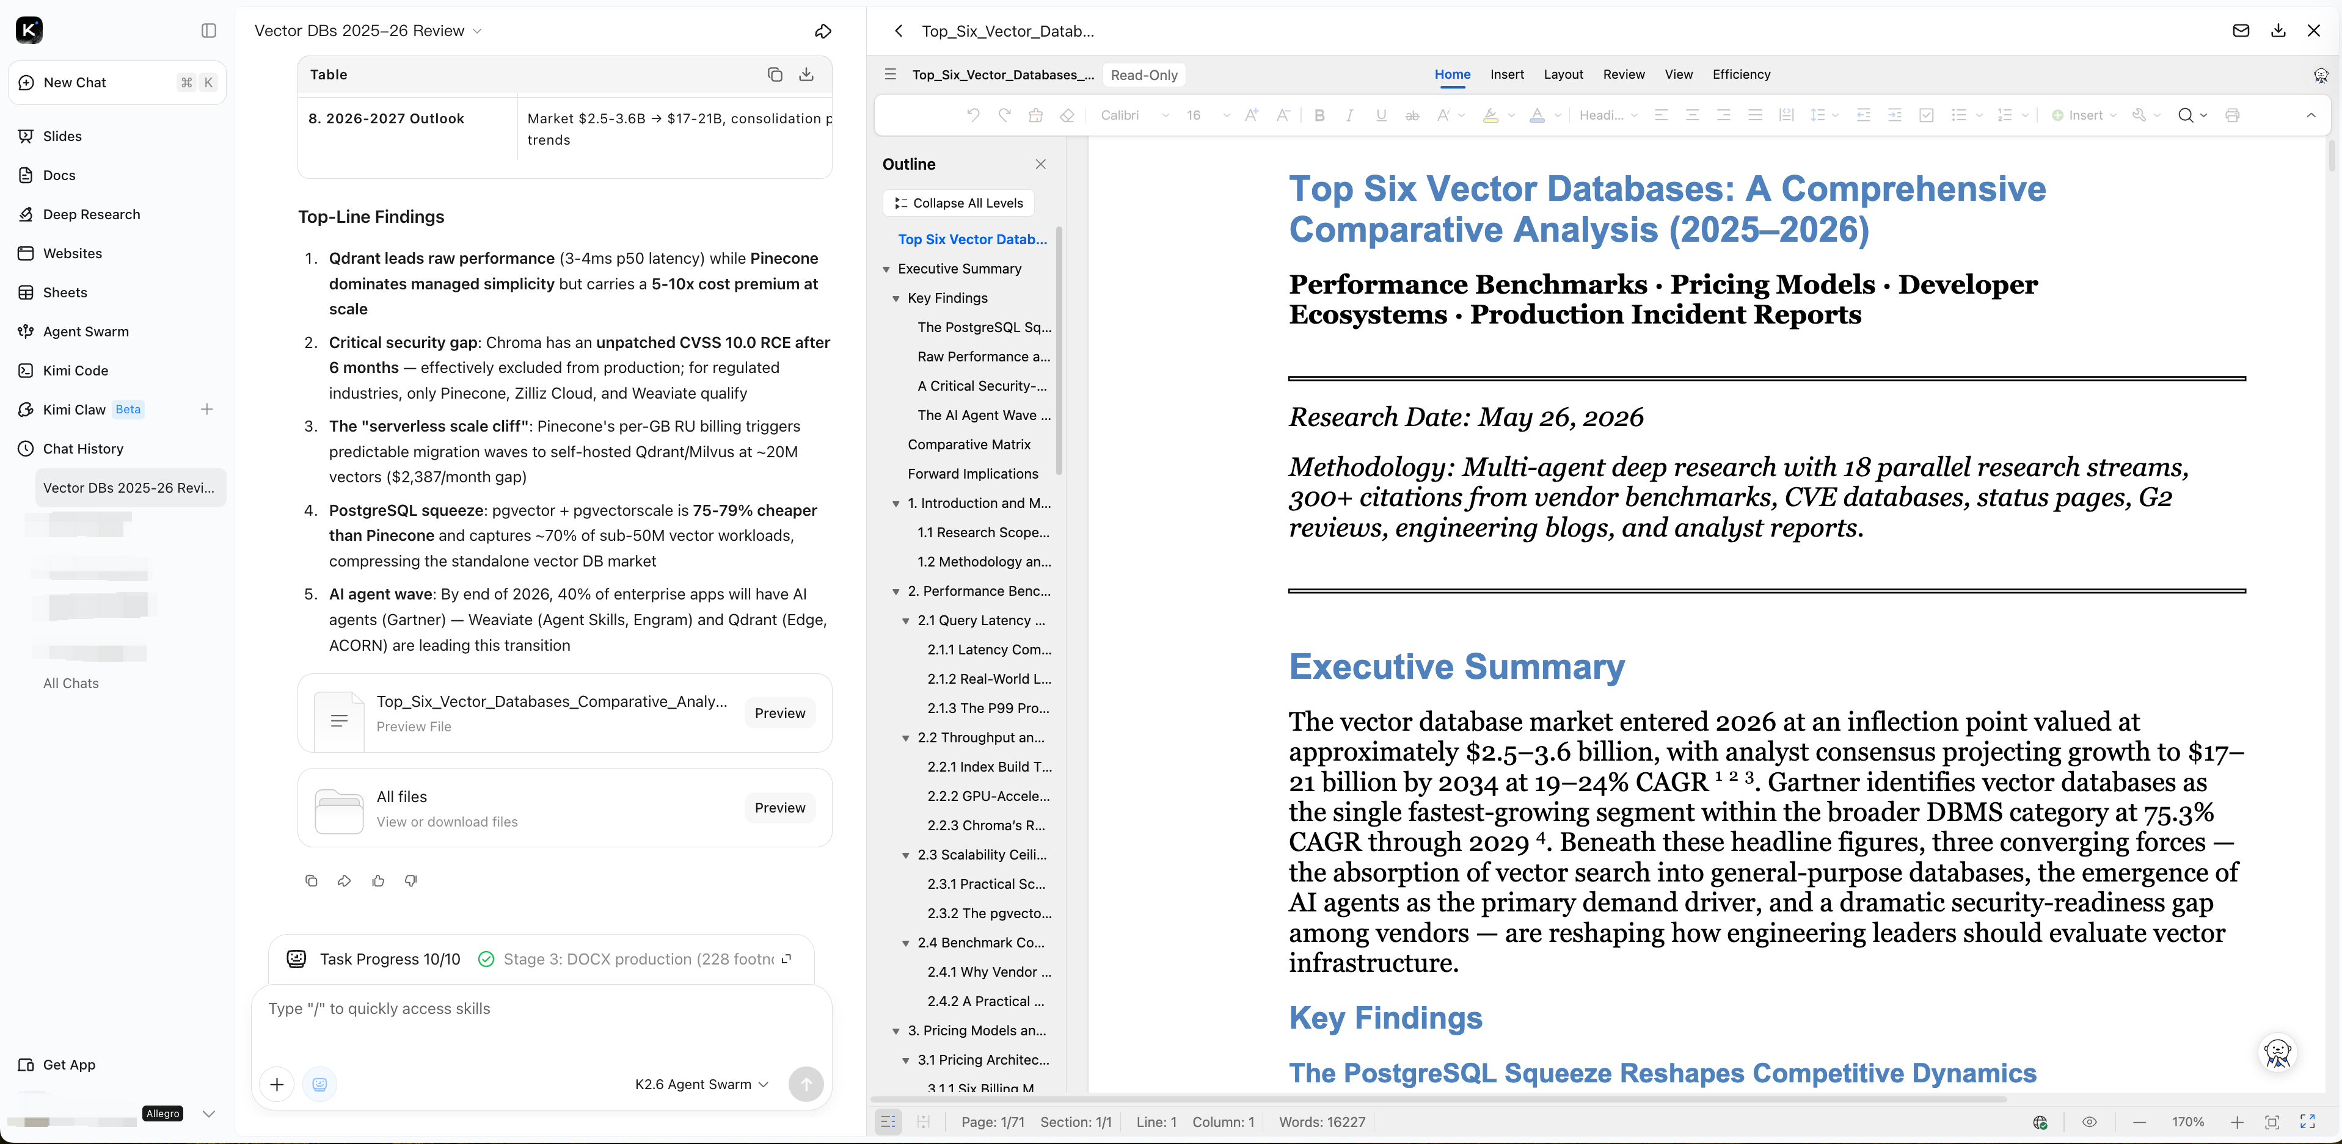Click the thumbs up feedback icon

[378, 880]
